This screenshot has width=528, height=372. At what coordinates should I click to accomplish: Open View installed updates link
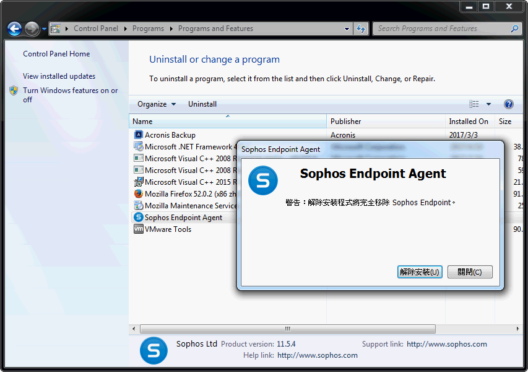[59, 76]
